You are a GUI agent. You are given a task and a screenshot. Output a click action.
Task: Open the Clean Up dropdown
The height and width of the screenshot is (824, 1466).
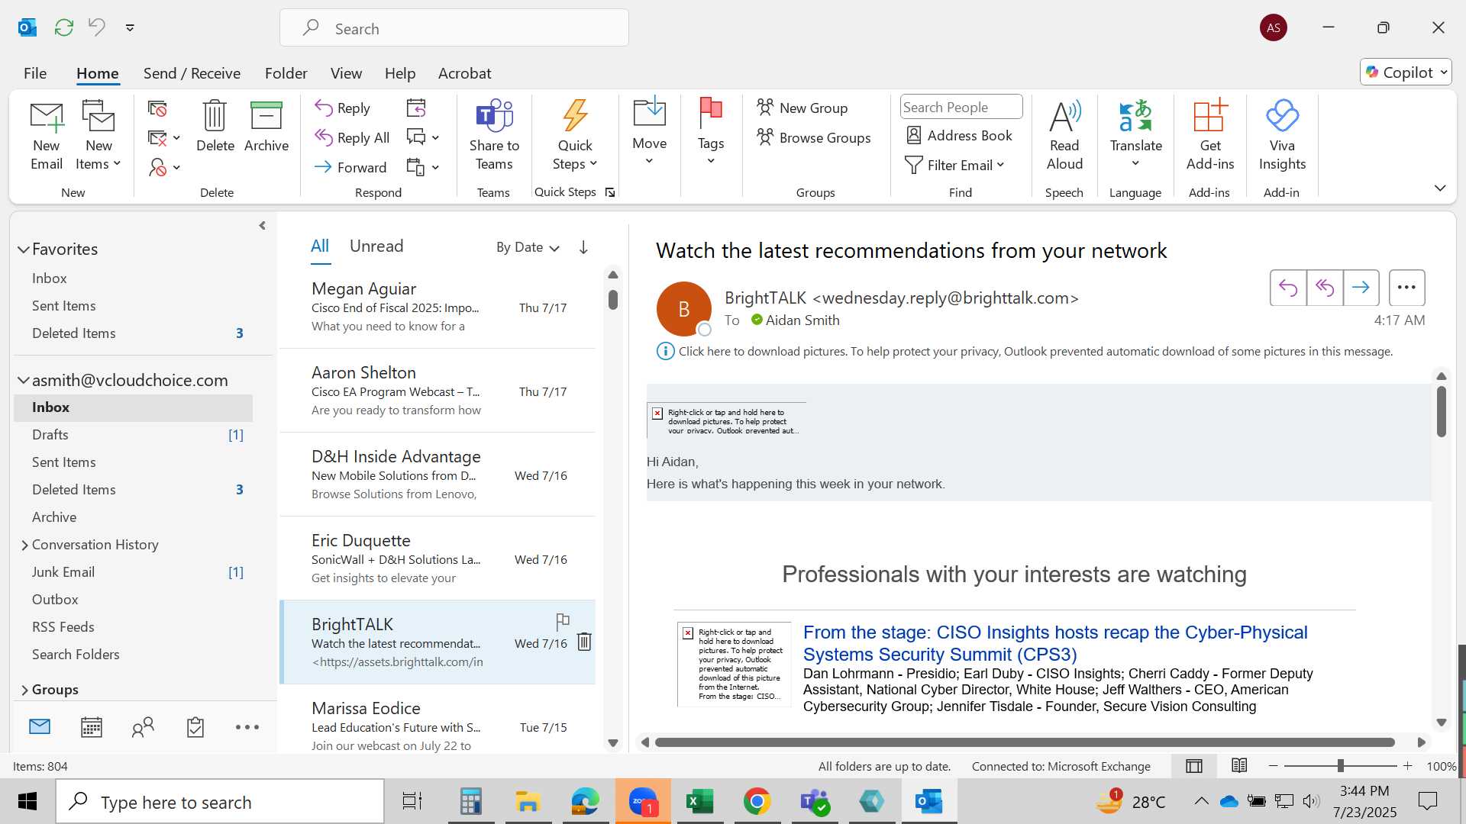tap(164, 138)
